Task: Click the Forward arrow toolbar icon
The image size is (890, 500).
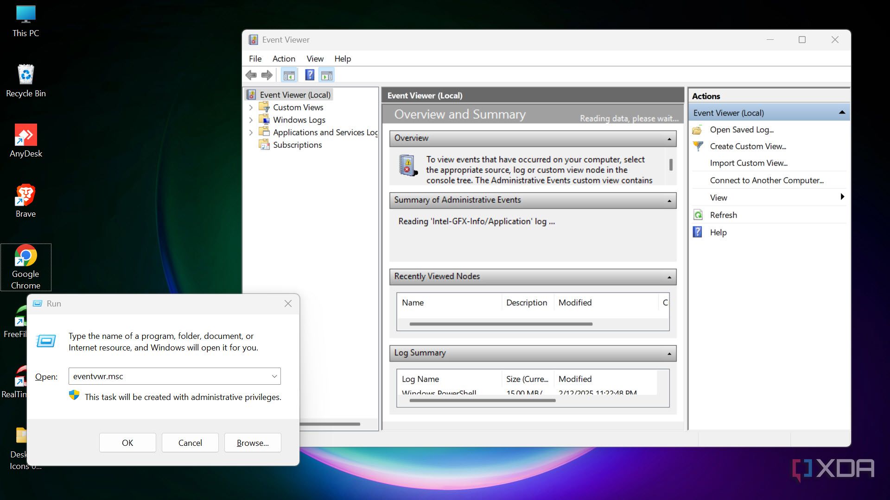Action: [x=267, y=75]
